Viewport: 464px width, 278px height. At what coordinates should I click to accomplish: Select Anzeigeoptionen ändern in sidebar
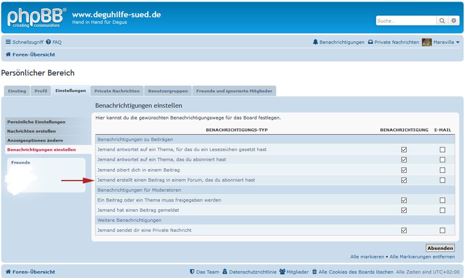pyautogui.click(x=48, y=140)
